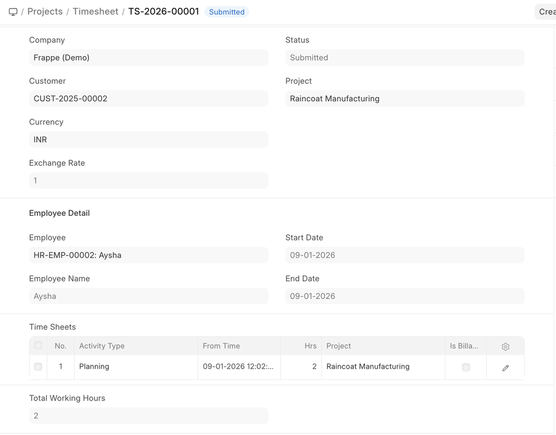The width and height of the screenshot is (556, 435).
Task: Click the Total Working Hours field
Action: coord(148,416)
